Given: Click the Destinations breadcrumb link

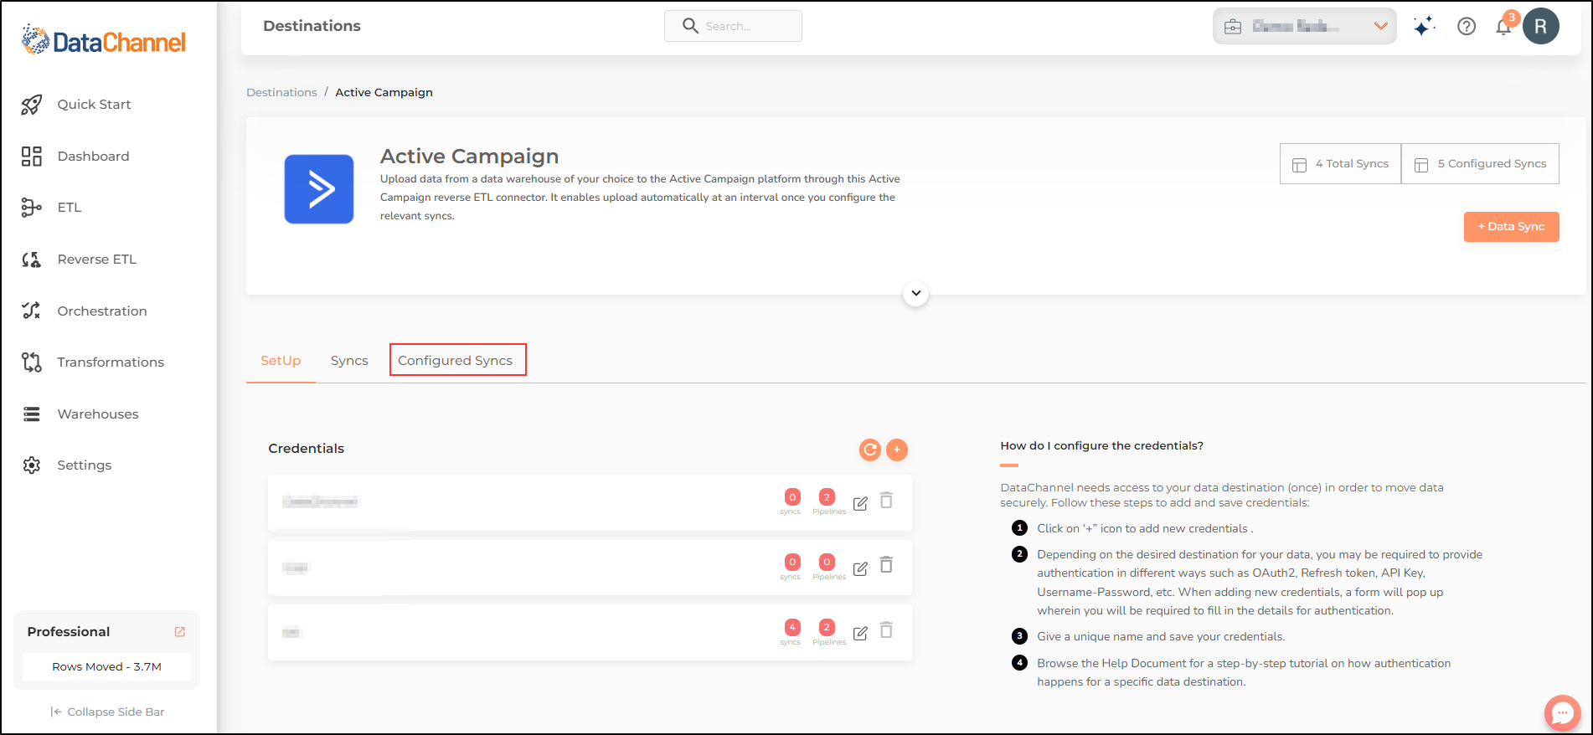Looking at the screenshot, I should click(x=281, y=93).
